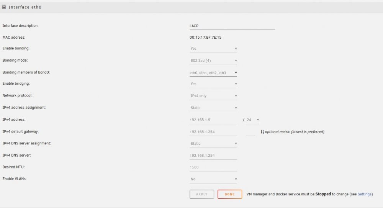Screen dimensions: 383x208
Task: Click the Interface description label
Action: tap(21, 26)
